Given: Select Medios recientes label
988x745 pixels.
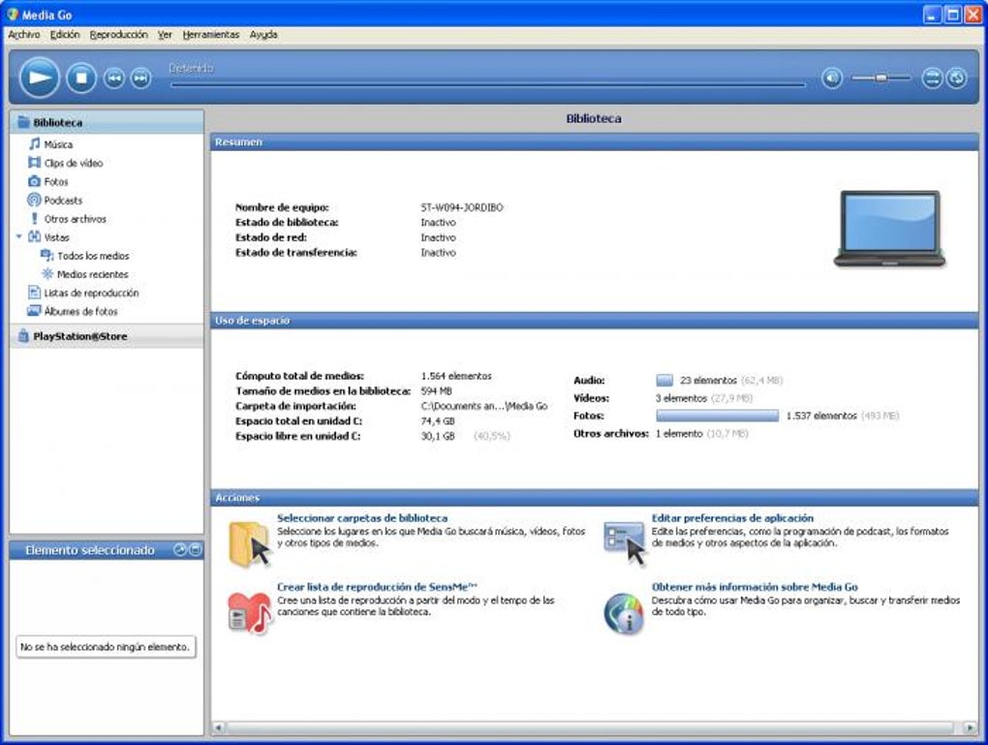Looking at the screenshot, I should pos(93,274).
